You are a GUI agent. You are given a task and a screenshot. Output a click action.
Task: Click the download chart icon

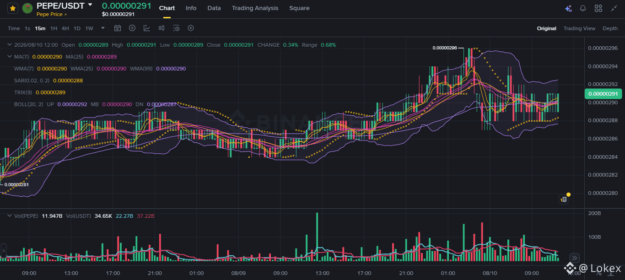pyautogui.click(x=611, y=273)
